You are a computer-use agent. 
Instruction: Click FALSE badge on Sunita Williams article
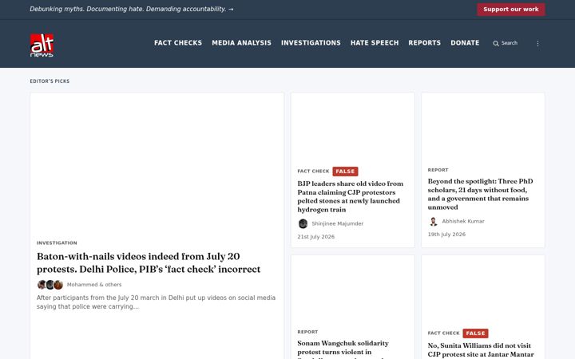475,333
